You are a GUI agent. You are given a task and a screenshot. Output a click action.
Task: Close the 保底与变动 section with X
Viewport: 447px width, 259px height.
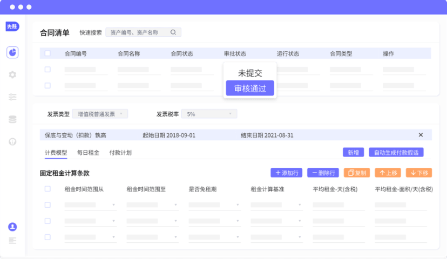421,135
